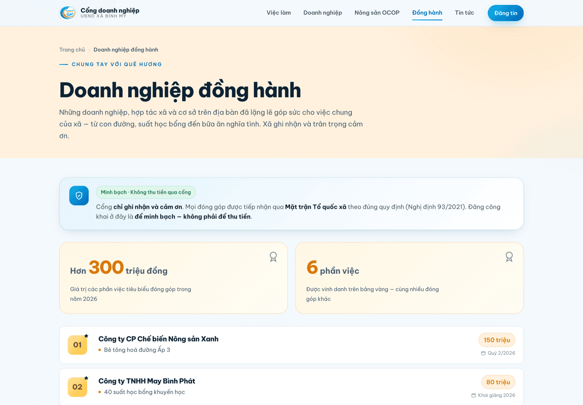Click the 02 rank badge
This screenshot has width=583, height=405.
(x=77, y=387)
